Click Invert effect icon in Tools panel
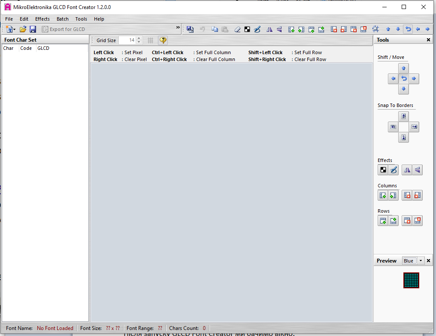 coord(383,170)
